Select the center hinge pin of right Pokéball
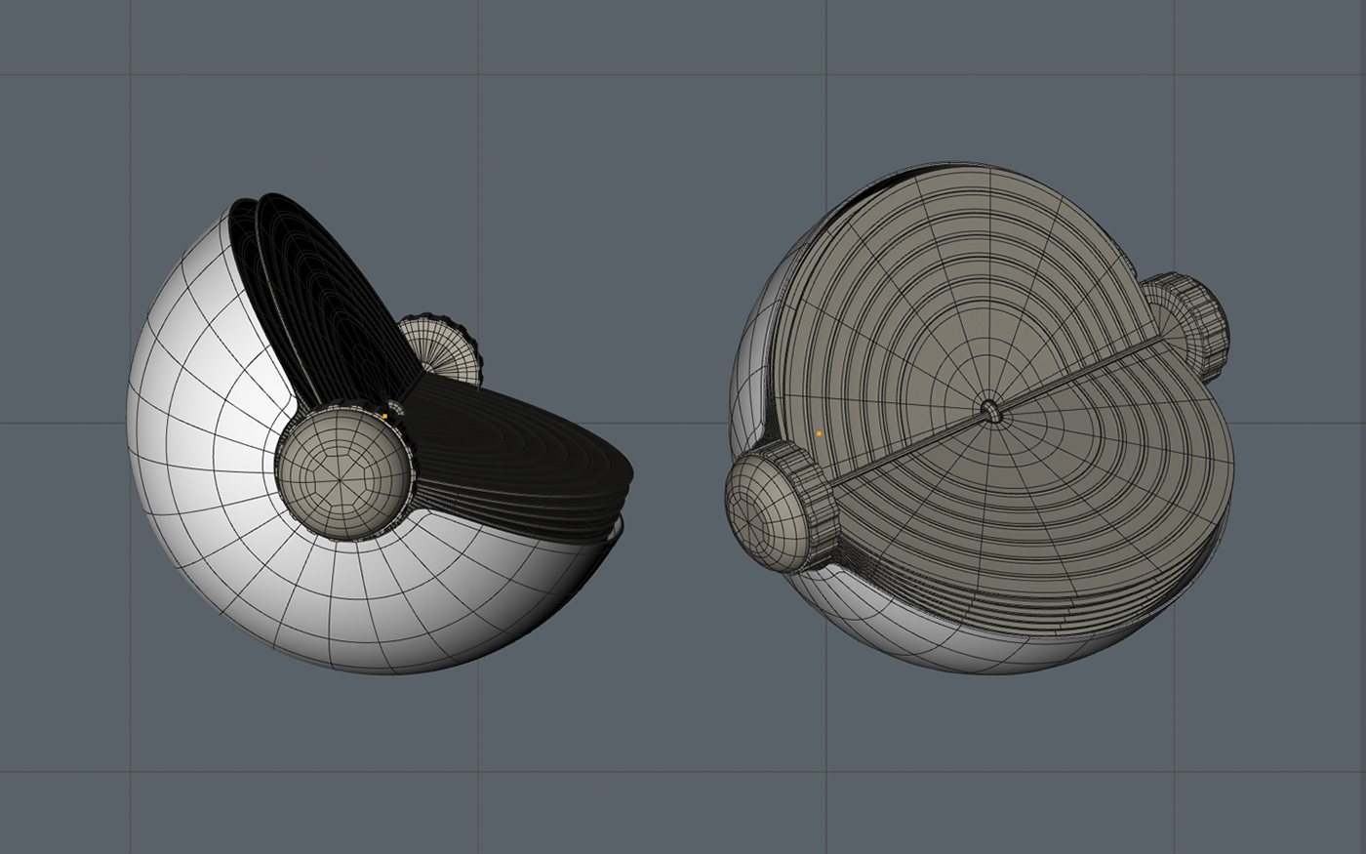 [x=989, y=413]
